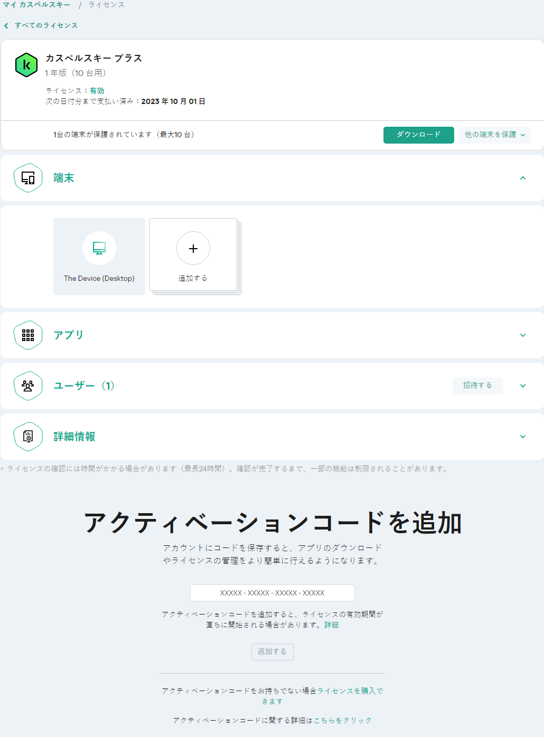Expand the 詳細情報 section
Viewport: 544px width, 737px height.
click(523, 437)
